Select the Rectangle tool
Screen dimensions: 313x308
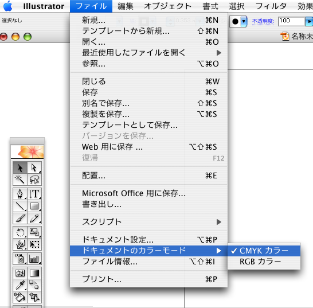(34, 206)
